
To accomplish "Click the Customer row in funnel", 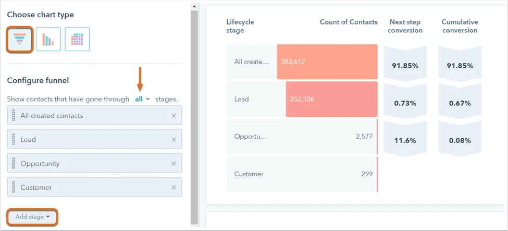I will 302,174.
